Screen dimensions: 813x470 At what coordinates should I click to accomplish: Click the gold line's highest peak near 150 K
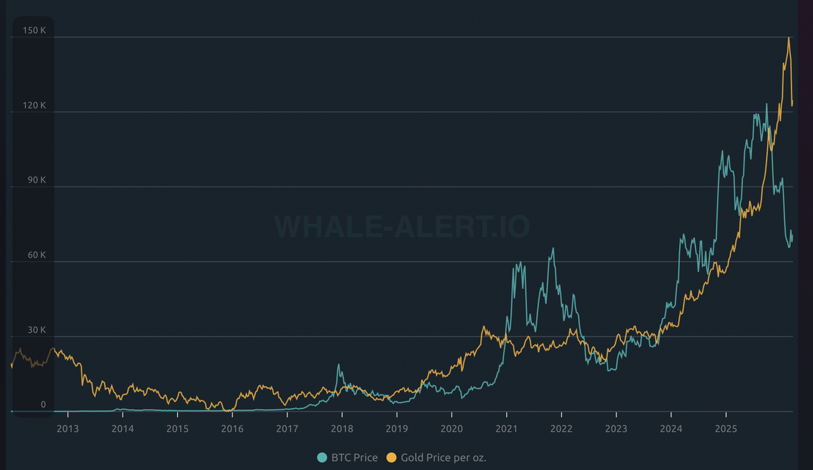789,38
